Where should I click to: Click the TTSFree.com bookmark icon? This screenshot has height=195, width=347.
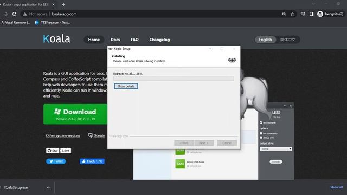37,22
